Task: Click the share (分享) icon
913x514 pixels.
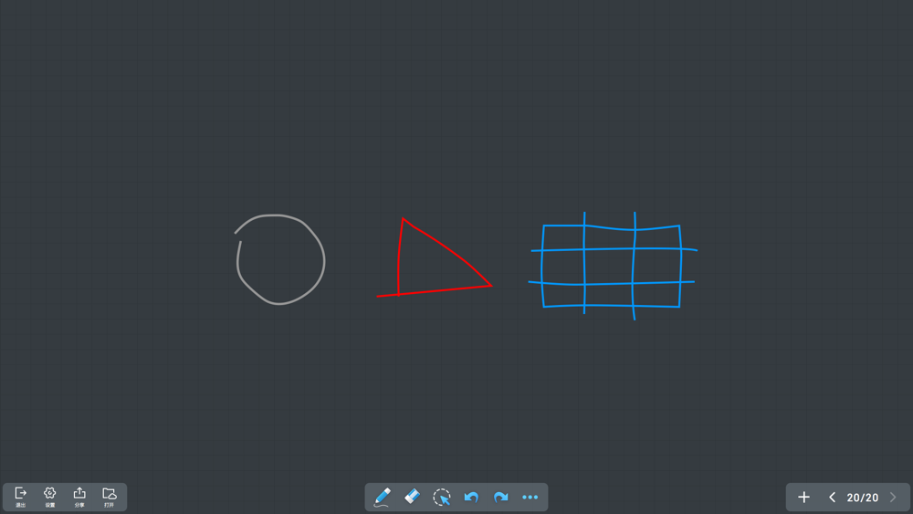Action: [x=79, y=493]
